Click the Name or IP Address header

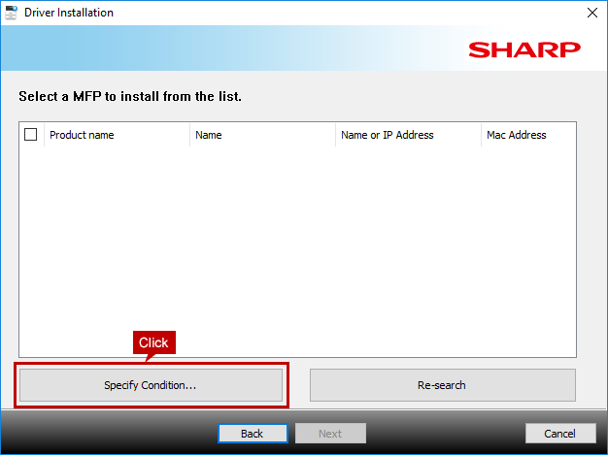(408, 135)
